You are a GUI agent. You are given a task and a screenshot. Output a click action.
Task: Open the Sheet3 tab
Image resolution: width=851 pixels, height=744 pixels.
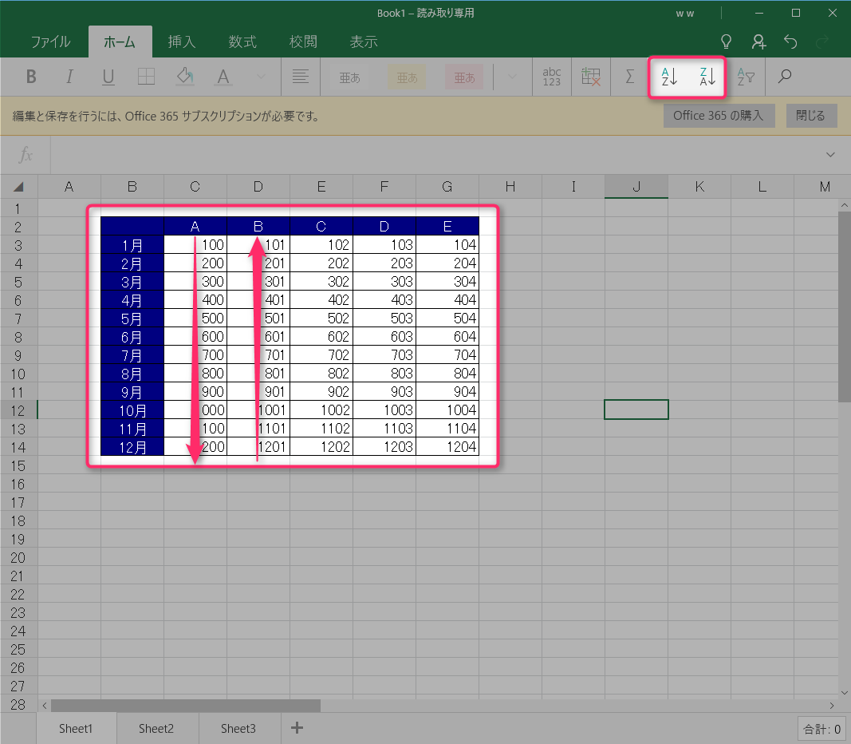click(238, 728)
